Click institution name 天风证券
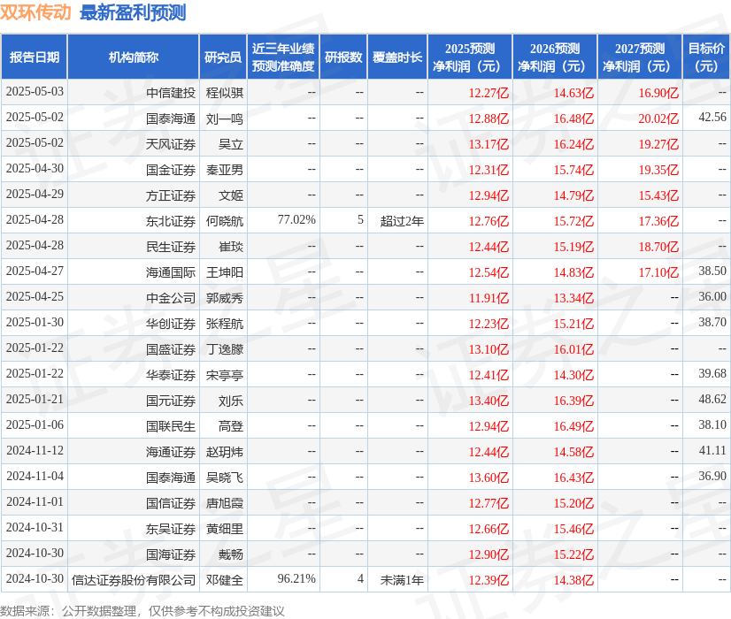 tap(171, 144)
